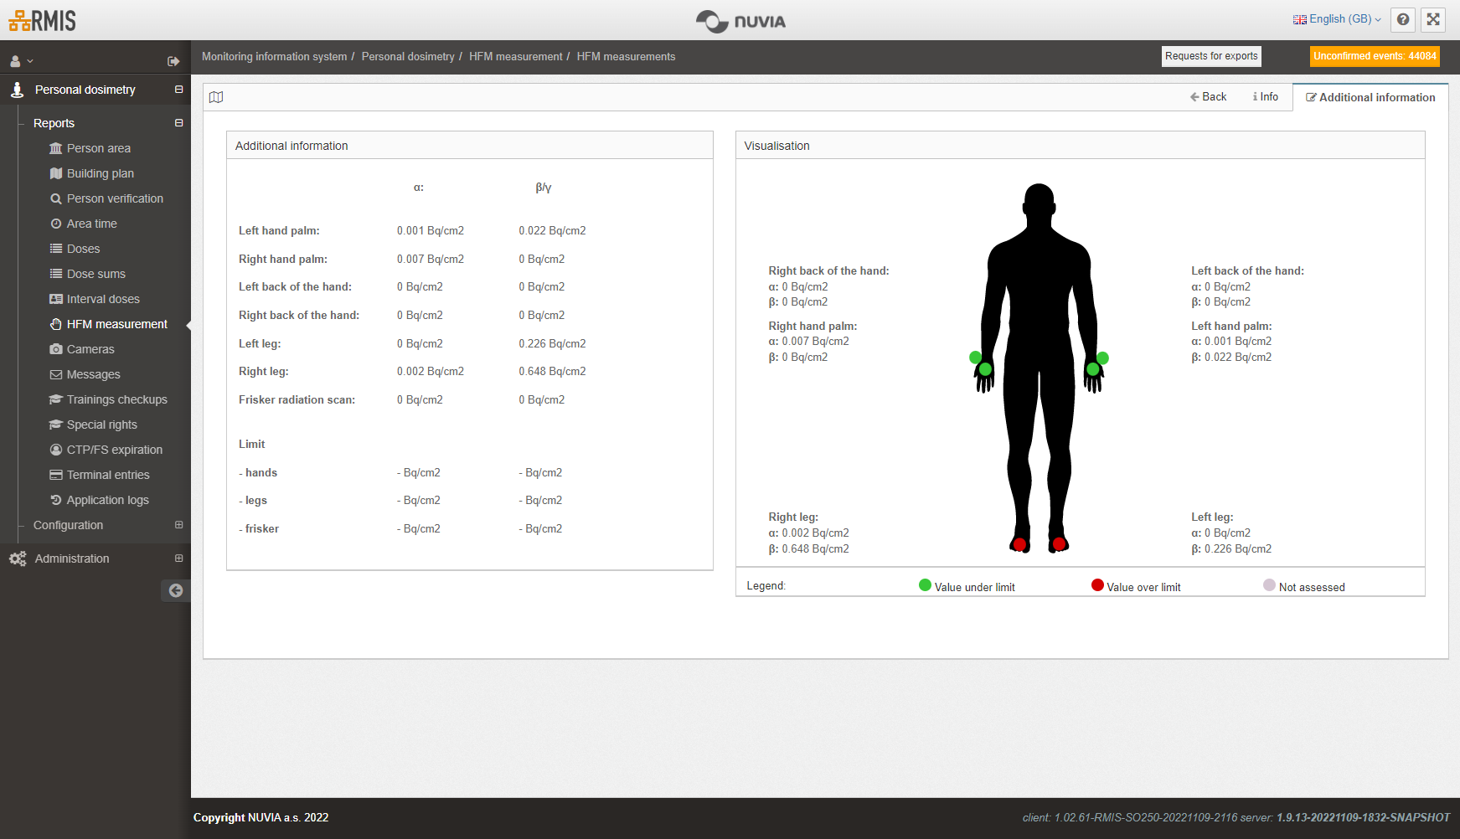Click the green Value under limit legend marker
The width and height of the screenshot is (1460, 839).
(x=926, y=585)
